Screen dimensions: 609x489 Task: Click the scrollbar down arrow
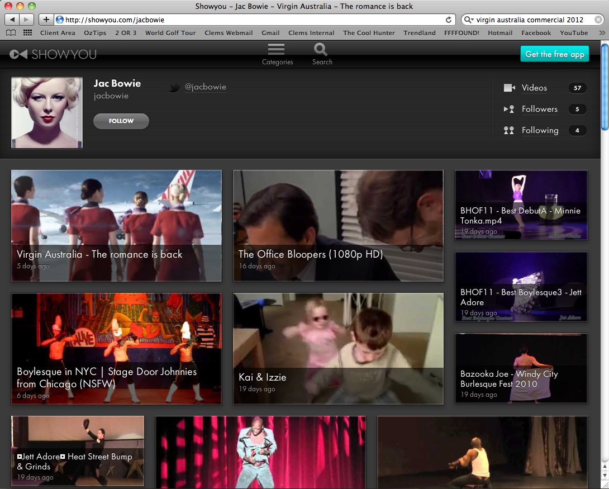[x=605, y=476]
